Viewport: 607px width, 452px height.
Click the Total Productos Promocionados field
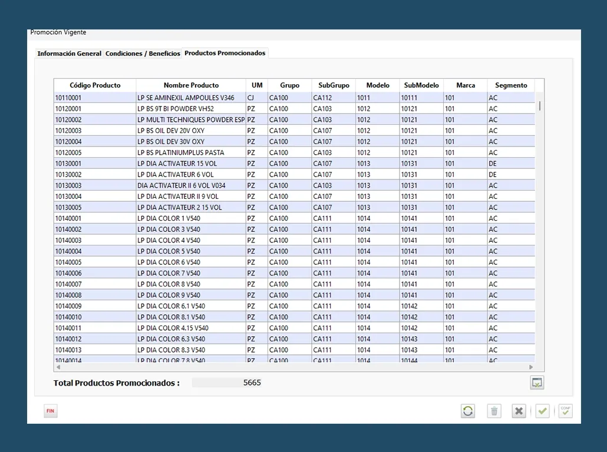click(x=227, y=383)
